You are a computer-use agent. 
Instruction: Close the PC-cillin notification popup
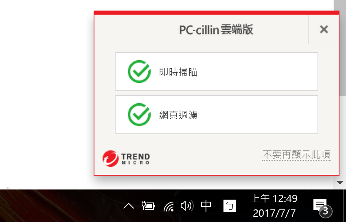coord(324,29)
